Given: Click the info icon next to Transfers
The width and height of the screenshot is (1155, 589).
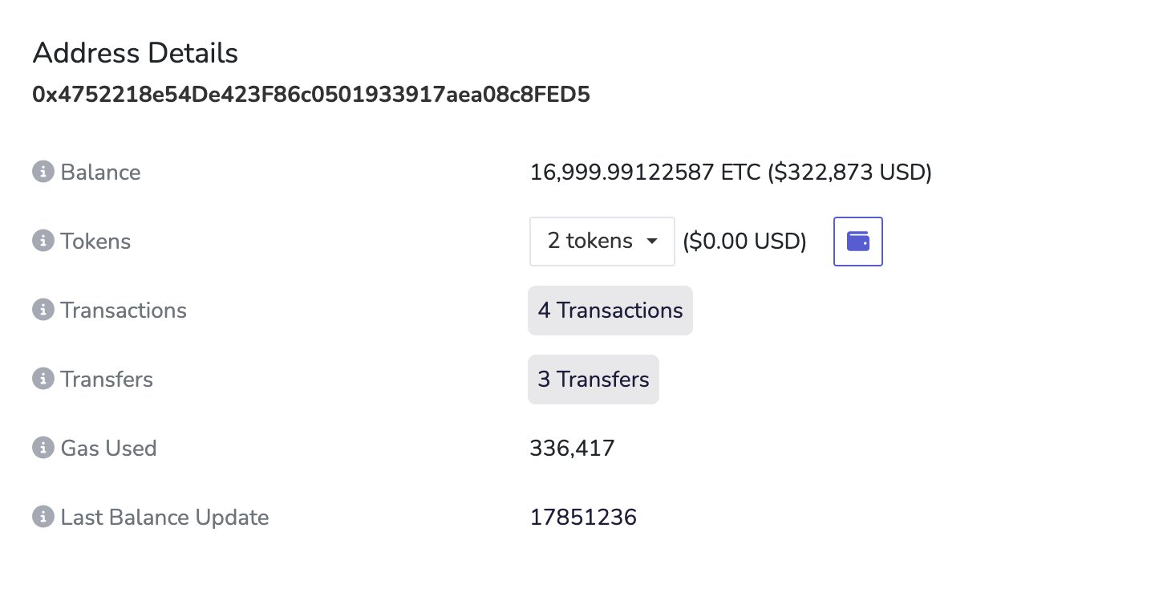Looking at the screenshot, I should (42, 379).
